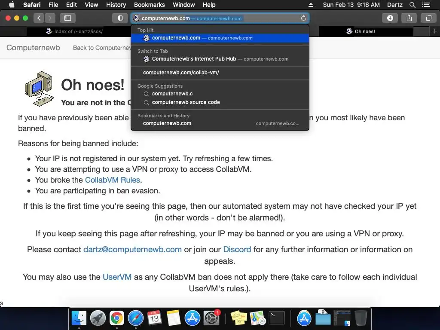Open Stickies from the Dock
Viewport: 440px width, 330px height.
pos(238,318)
